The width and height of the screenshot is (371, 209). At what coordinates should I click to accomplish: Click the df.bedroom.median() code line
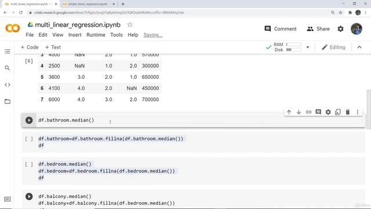65,164
